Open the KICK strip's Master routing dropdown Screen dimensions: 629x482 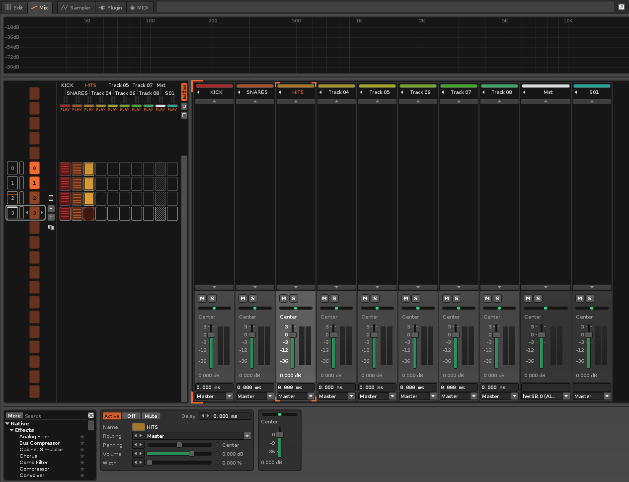point(214,397)
